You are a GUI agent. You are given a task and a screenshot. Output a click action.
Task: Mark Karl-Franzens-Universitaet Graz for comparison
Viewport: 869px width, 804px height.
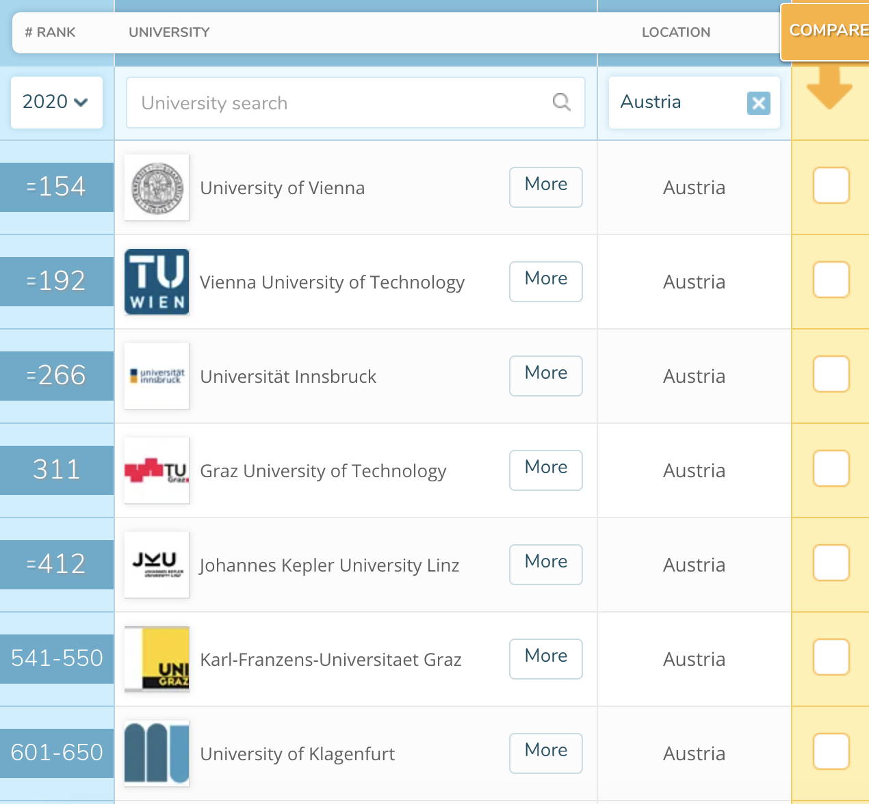click(831, 657)
